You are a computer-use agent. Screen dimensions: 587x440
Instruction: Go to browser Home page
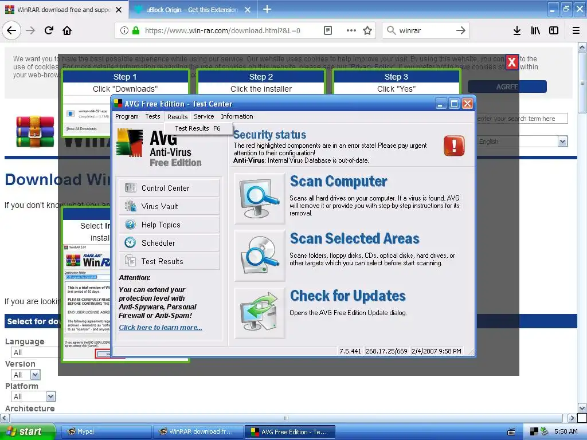tap(67, 30)
